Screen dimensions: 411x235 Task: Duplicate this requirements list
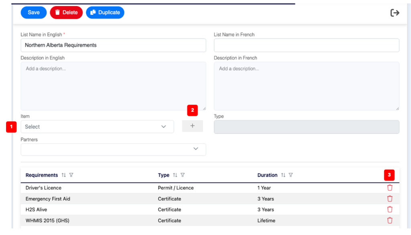[105, 12]
